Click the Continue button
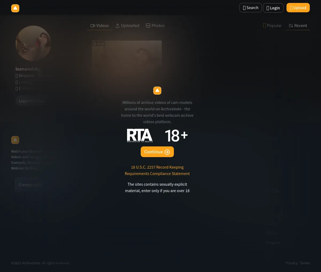Image resolution: width=321 pixels, height=272 pixels. pos(157,152)
